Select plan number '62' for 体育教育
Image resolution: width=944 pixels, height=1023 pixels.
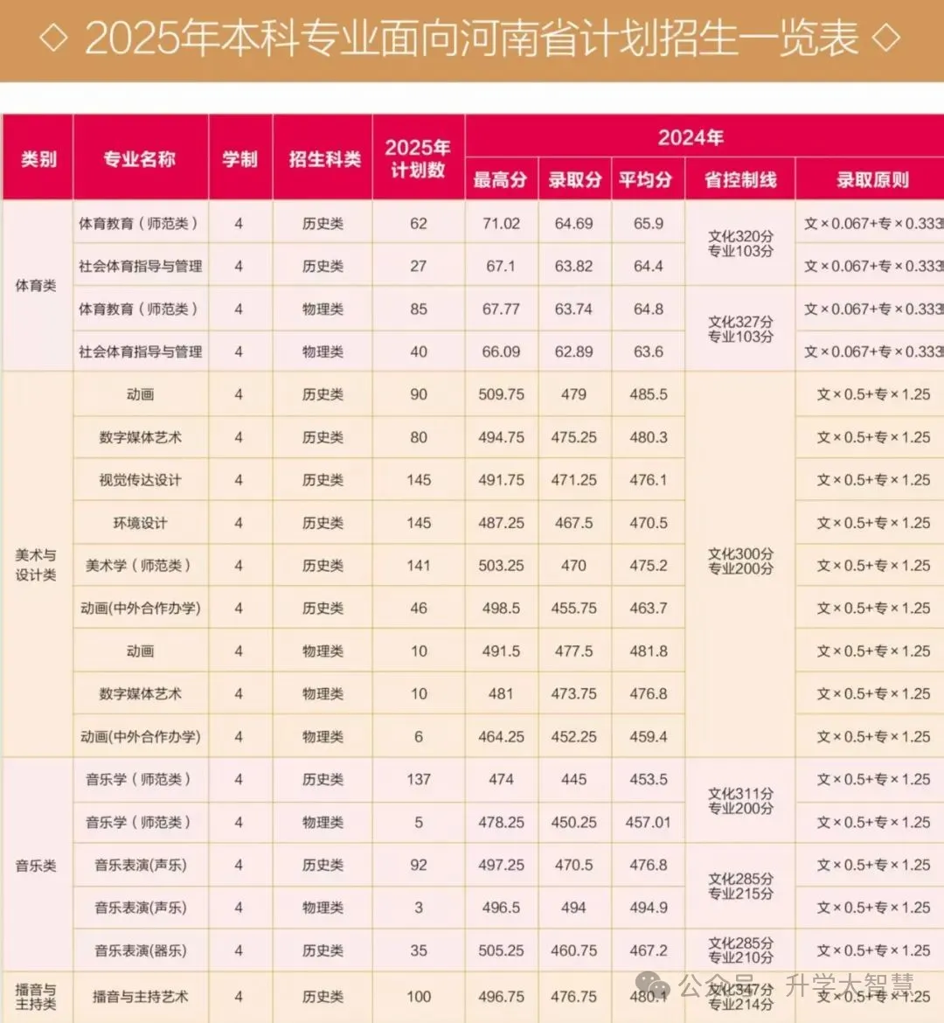pyautogui.click(x=418, y=223)
